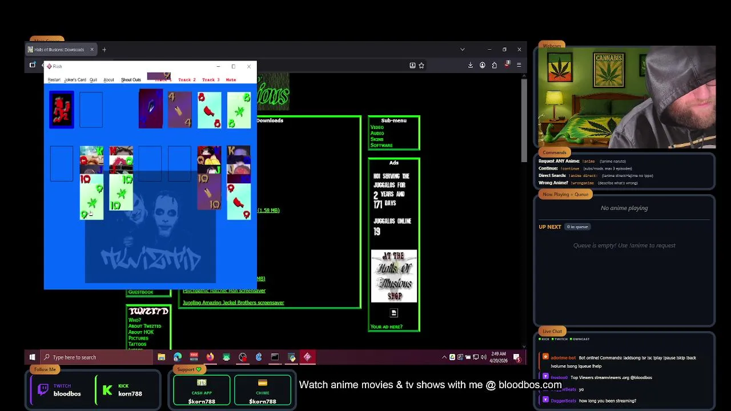731x411 pixels.
Task: Click the Your ad here? link
Action: pyautogui.click(x=386, y=327)
